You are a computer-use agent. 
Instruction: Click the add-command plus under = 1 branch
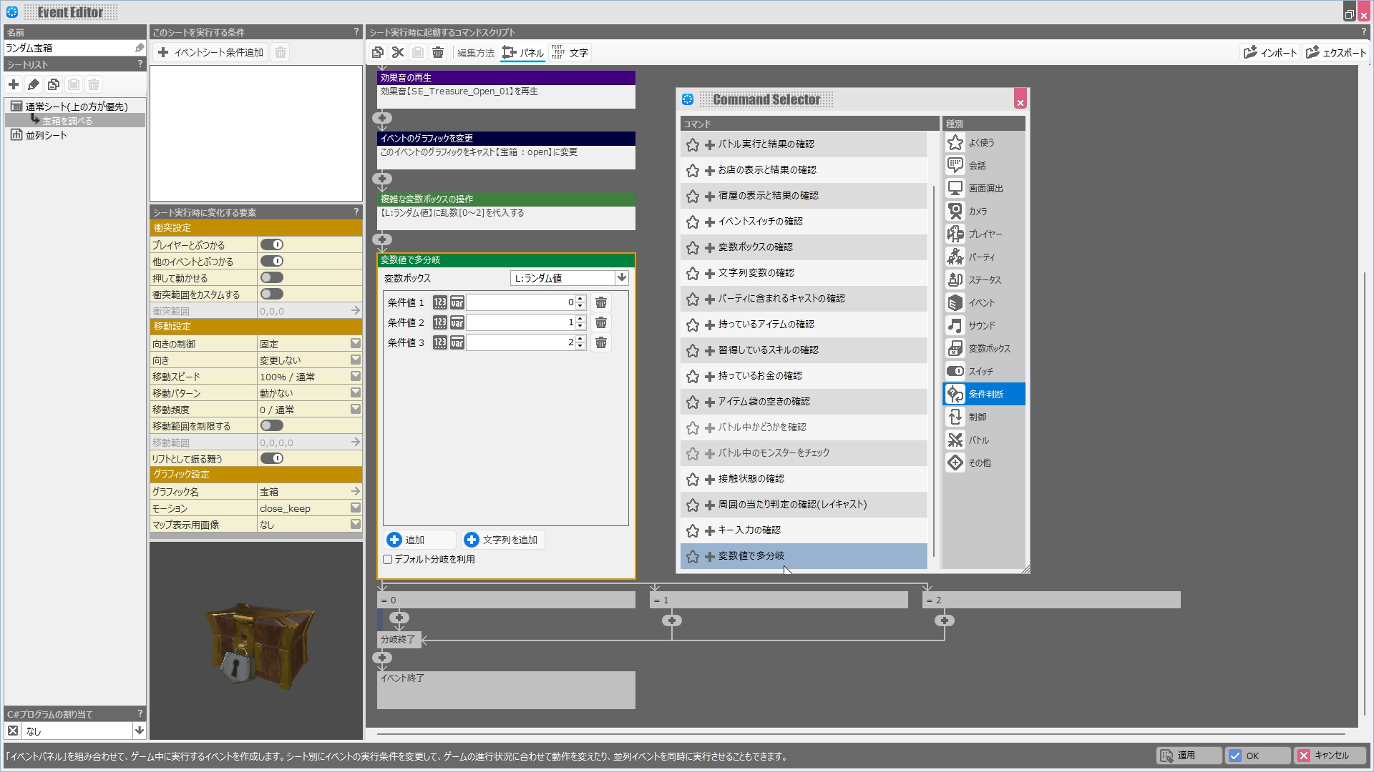tap(671, 620)
